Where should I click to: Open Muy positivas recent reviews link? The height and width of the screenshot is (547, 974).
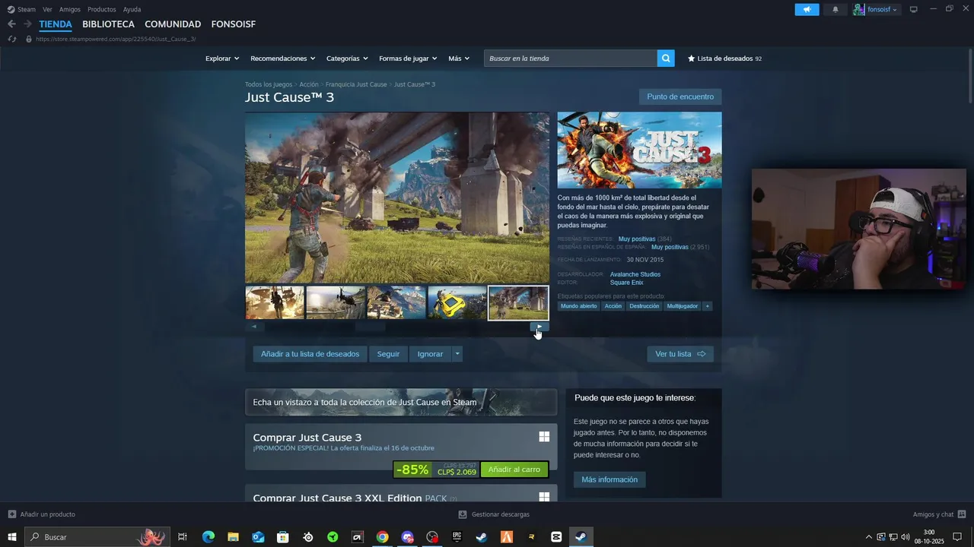637,239
